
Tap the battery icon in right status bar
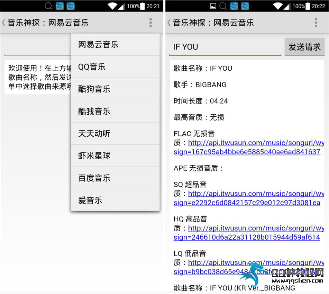[x=308, y=6]
